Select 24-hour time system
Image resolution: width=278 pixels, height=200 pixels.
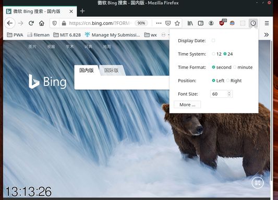225,54
